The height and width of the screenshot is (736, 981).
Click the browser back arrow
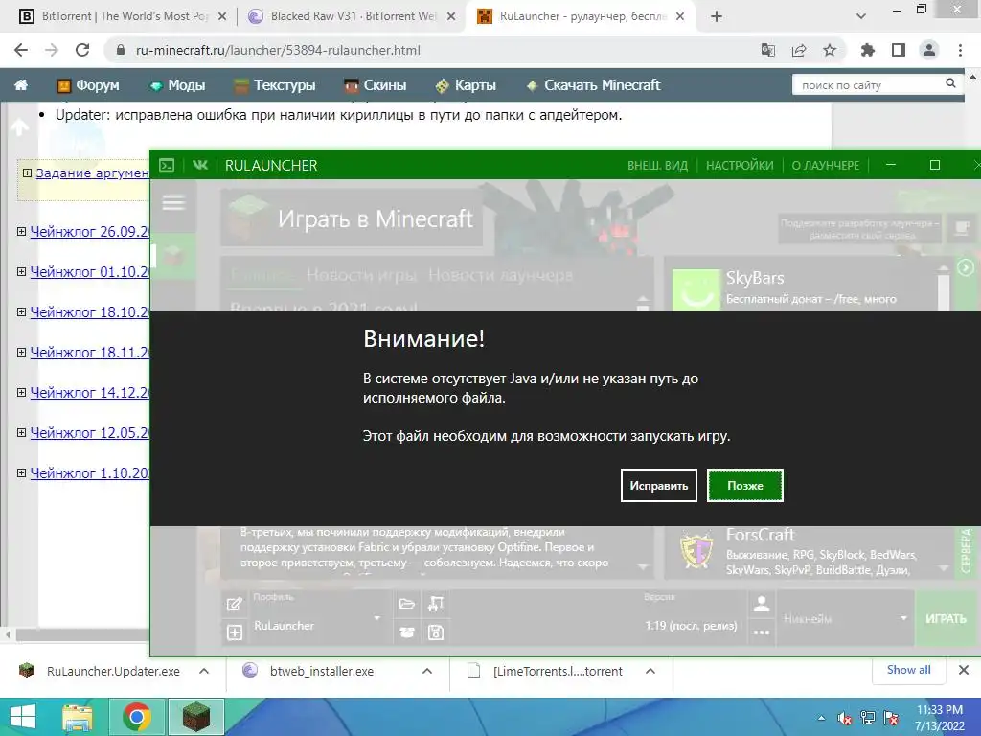coord(21,50)
